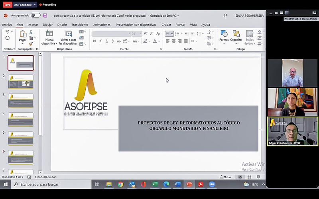Click the Nueva diapositiva icon
The height and width of the screenshot is (199, 319).
coord(49,33)
